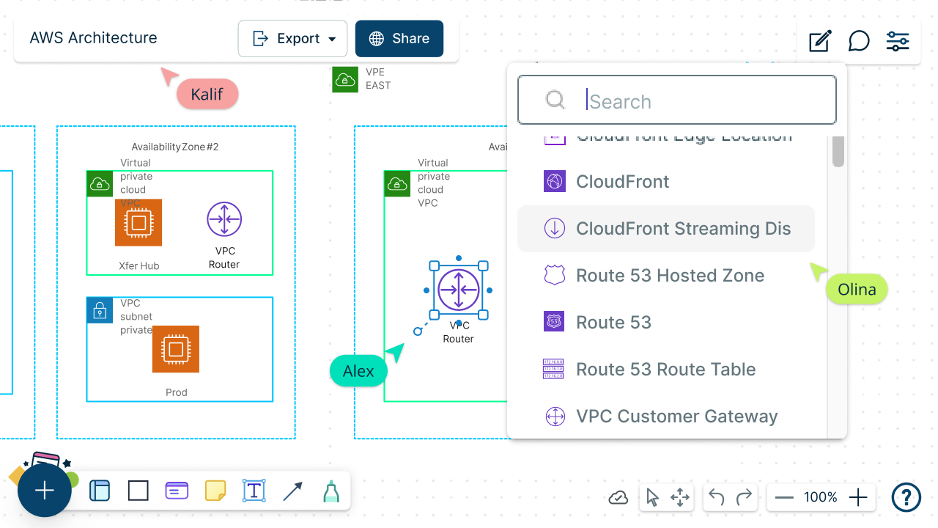Viewport: 938px width, 528px height.
Task: Click the AWS Architecture title
Action: click(93, 38)
